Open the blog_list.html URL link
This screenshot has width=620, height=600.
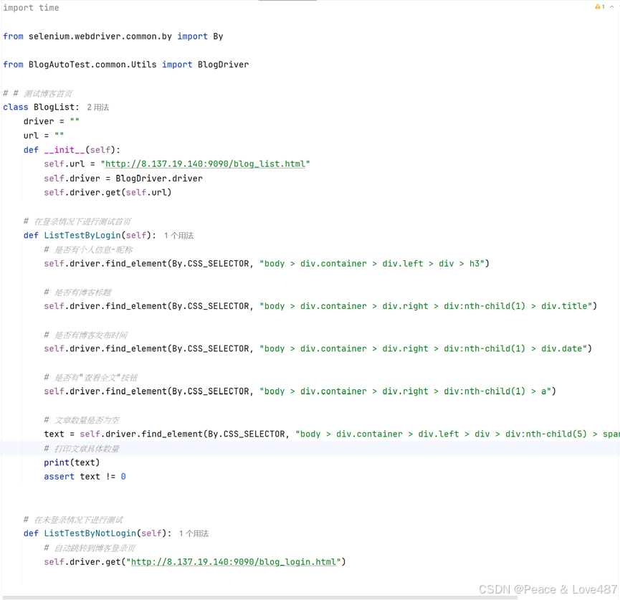pos(205,163)
